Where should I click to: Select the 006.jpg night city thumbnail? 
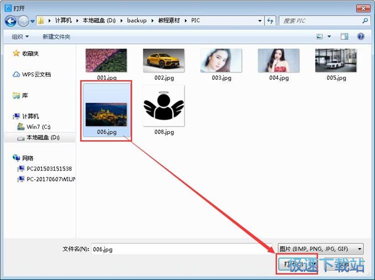pyautogui.click(x=106, y=114)
